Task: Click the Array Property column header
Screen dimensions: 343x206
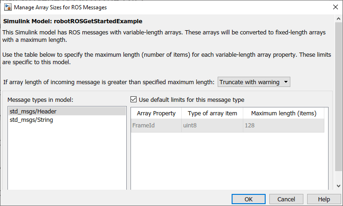Action: pyautogui.click(x=154, y=113)
